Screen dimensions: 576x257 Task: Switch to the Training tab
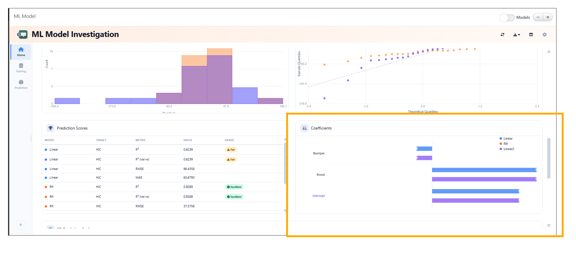pos(21,68)
